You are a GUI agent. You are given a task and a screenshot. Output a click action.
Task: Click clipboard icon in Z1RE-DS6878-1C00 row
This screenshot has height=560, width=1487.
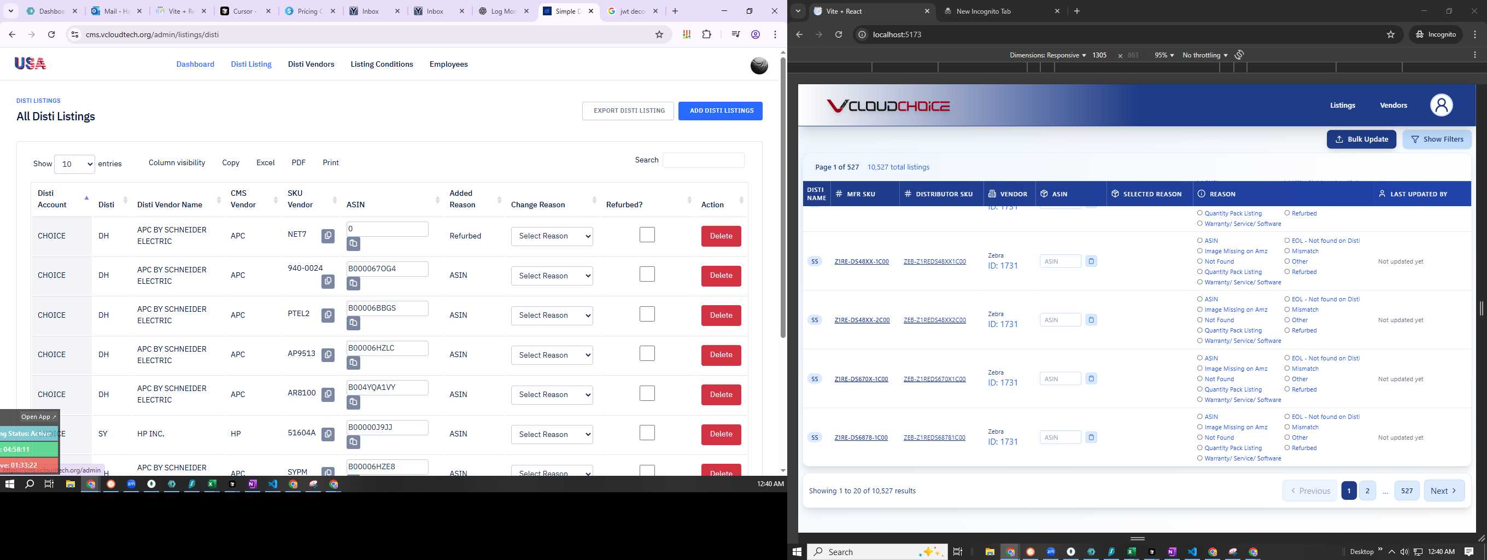[x=1091, y=437]
